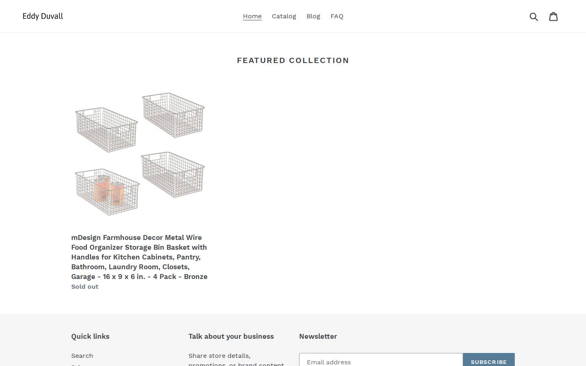Open the Catalog menu item
586x366 pixels.
click(284, 16)
